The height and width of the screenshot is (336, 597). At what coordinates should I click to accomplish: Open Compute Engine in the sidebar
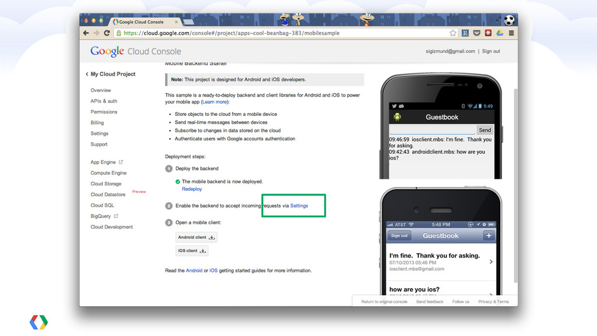108,173
